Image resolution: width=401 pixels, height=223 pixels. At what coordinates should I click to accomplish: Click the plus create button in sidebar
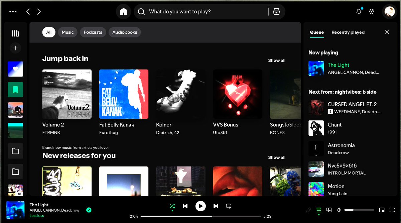pyautogui.click(x=15, y=48)
